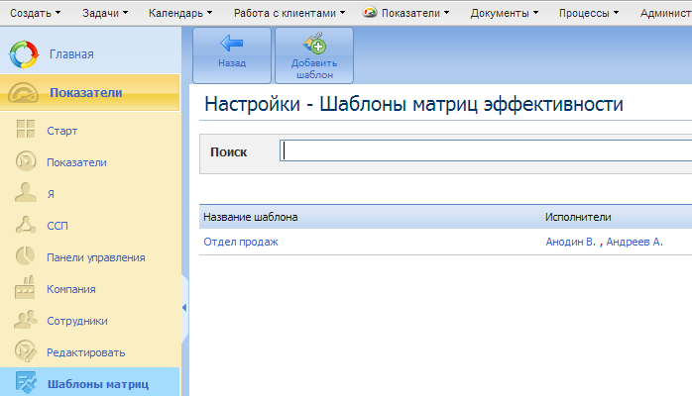Image resolution: width=692 pixels, height=396 pixels.
Task: Click the Компания factory icon
Action: [x=26, y=289]
